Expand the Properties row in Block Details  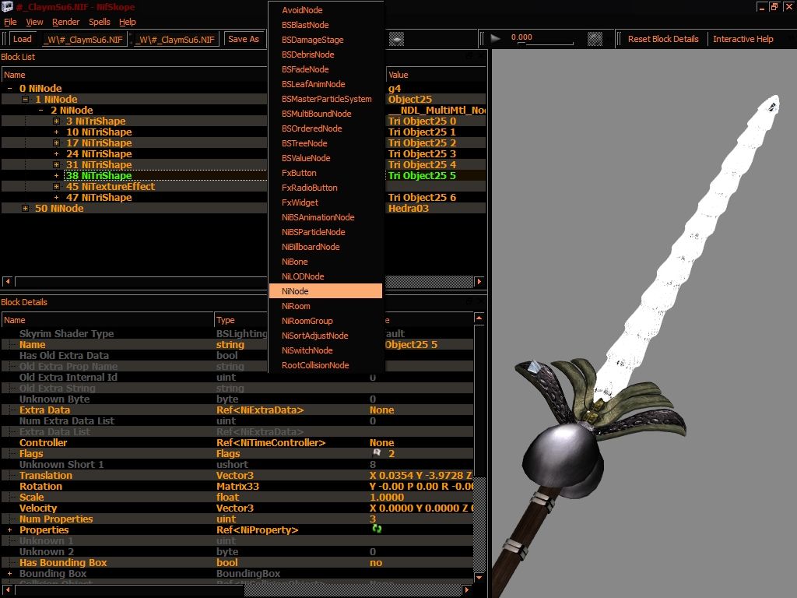click(x=9, y=529)
